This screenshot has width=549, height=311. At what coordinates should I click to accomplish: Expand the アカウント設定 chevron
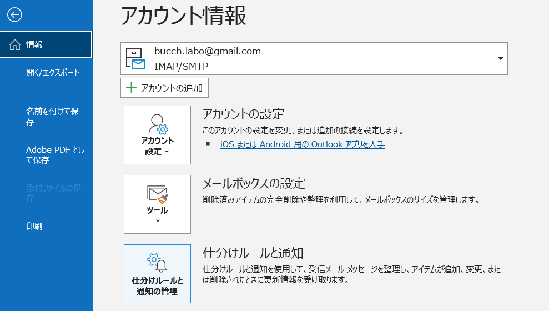click(x=167, y=152)
